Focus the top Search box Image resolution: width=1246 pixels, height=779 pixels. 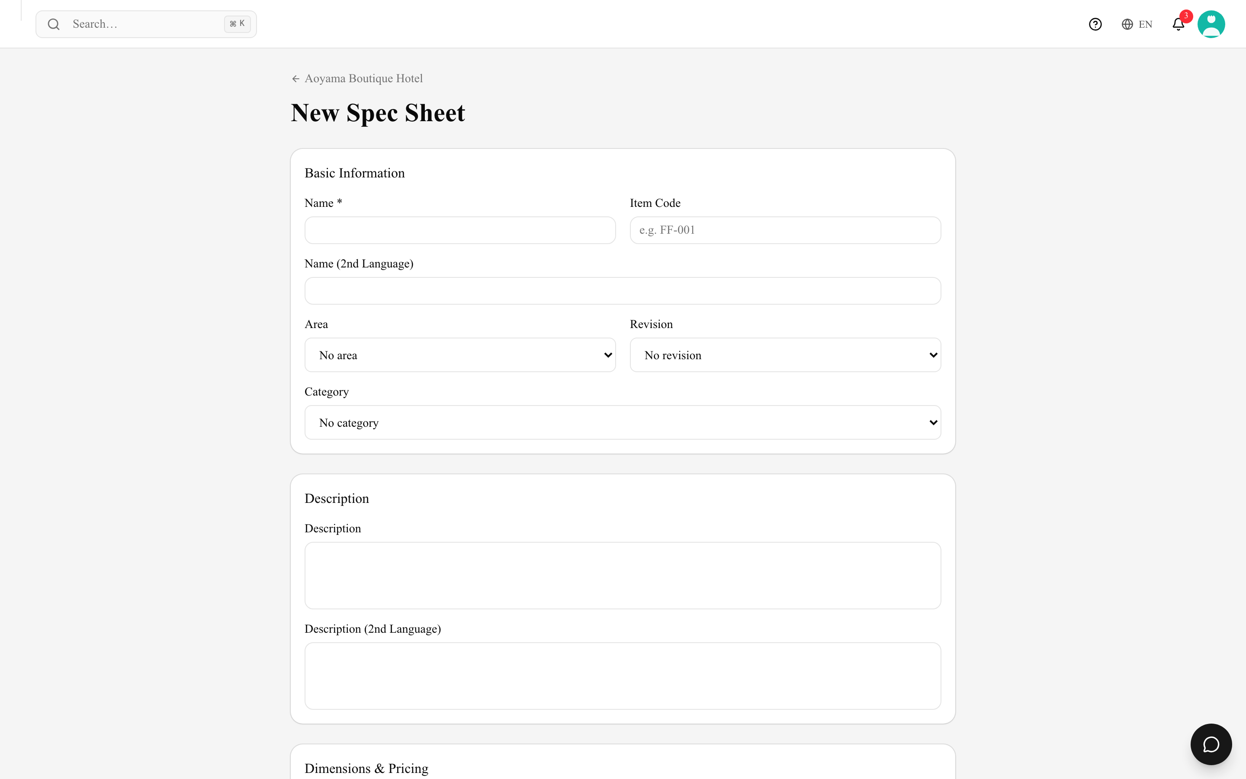point(146,24)
